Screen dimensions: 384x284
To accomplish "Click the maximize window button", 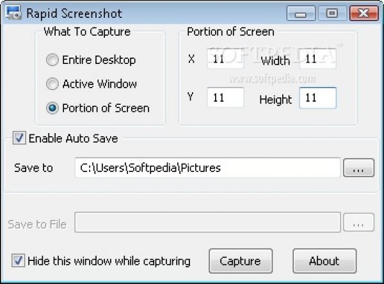I will click(x=331, y=12).
